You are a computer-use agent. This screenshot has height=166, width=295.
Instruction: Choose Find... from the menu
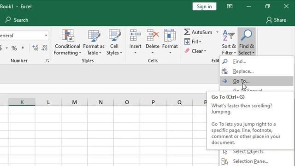click(x=257, y=61)
